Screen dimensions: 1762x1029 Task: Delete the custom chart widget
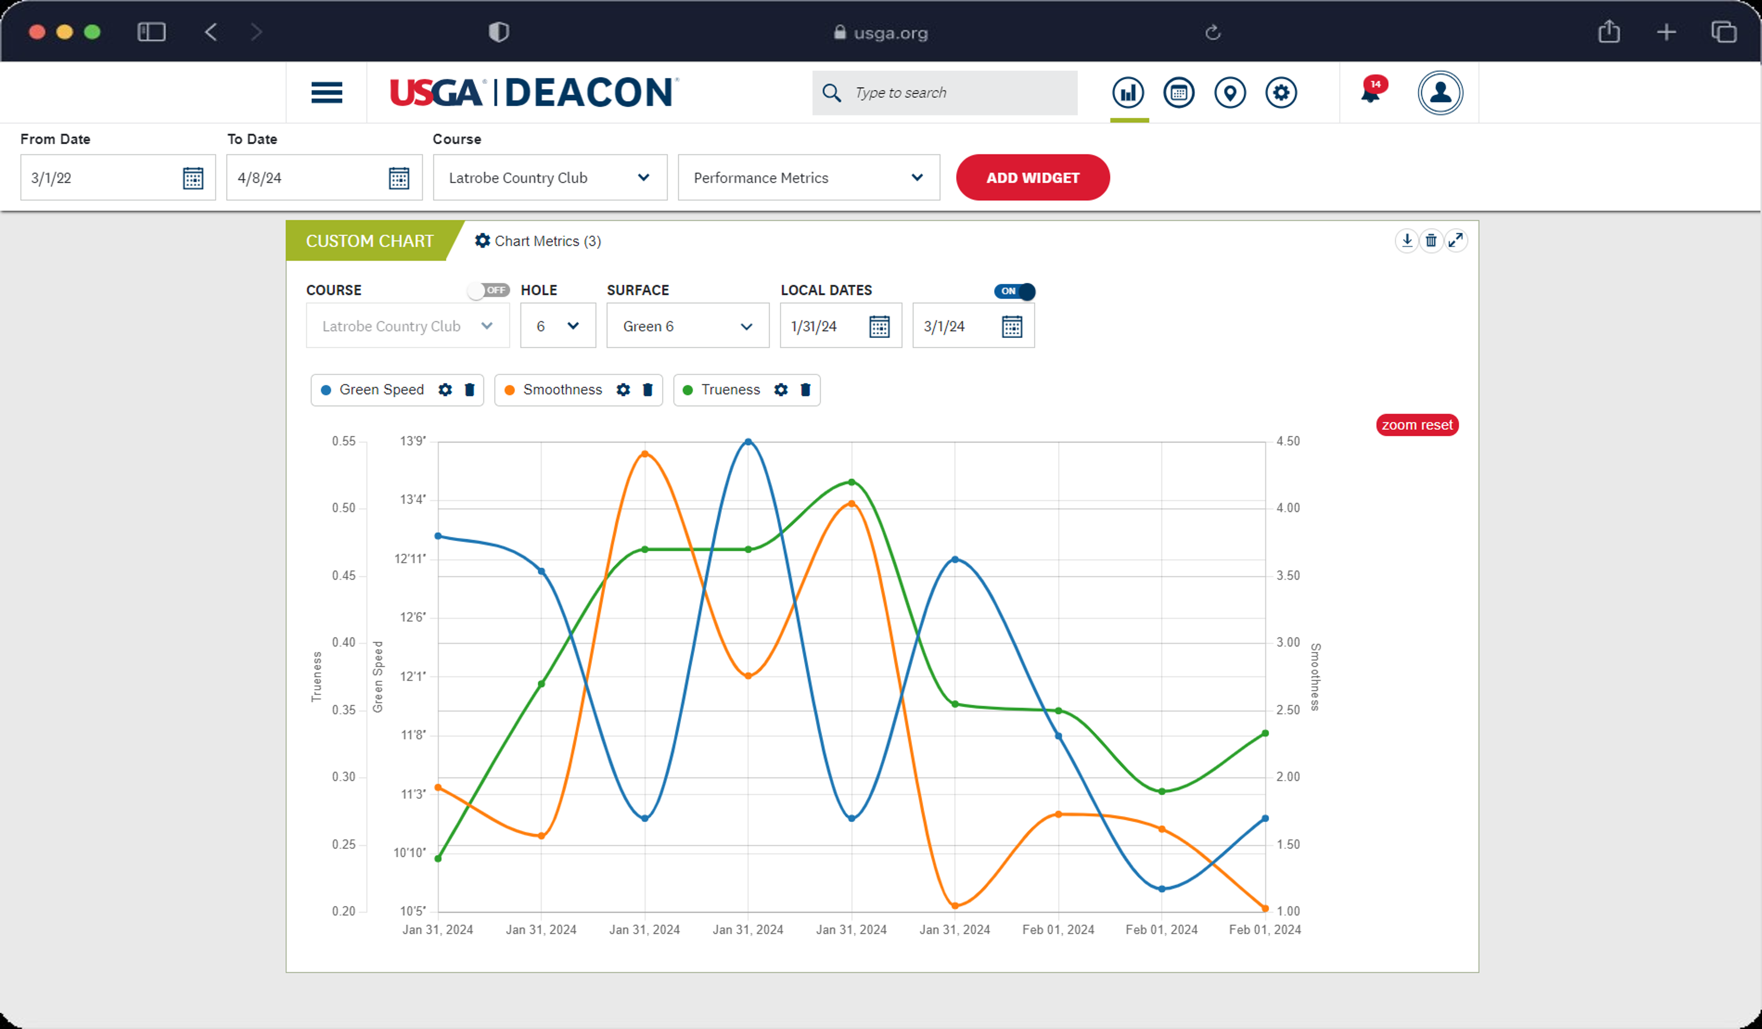[1431, 241]
